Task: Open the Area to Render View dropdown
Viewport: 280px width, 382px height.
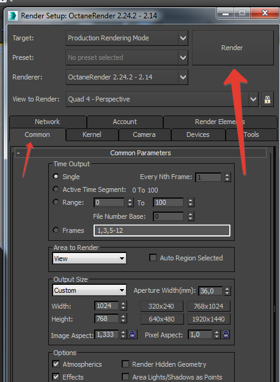Action: click(89, 259)
